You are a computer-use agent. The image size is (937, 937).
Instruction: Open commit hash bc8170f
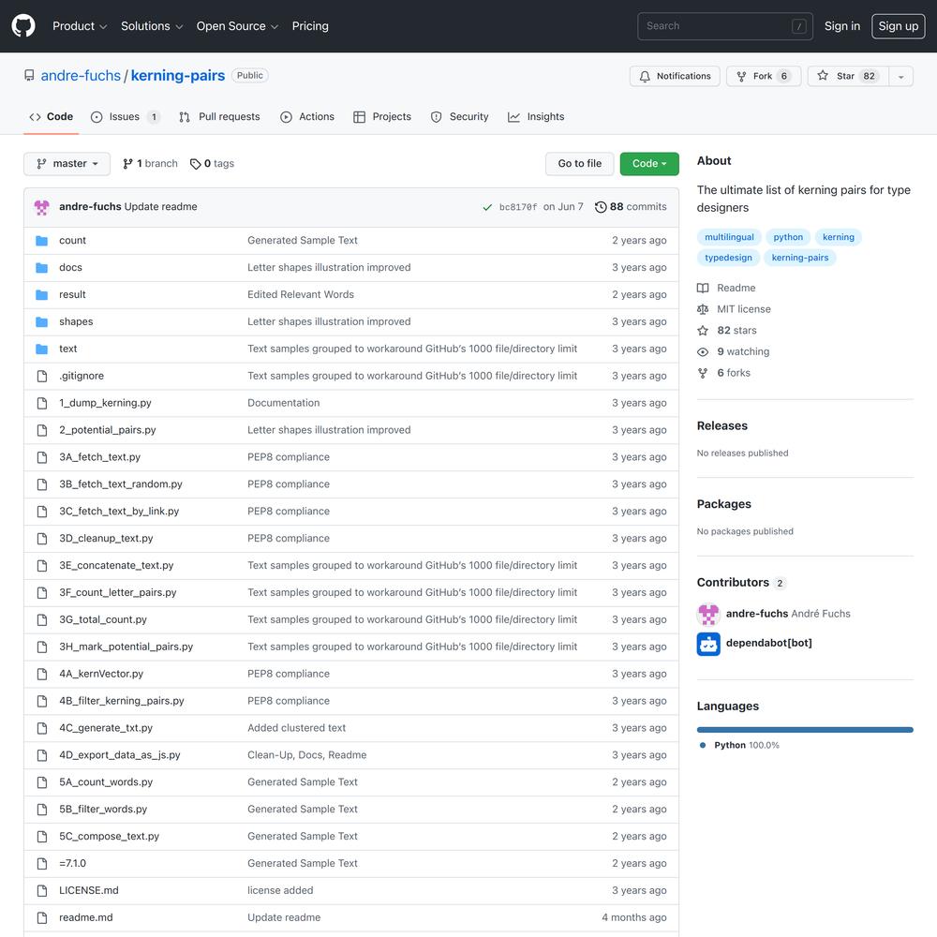(x=518, y=207)
